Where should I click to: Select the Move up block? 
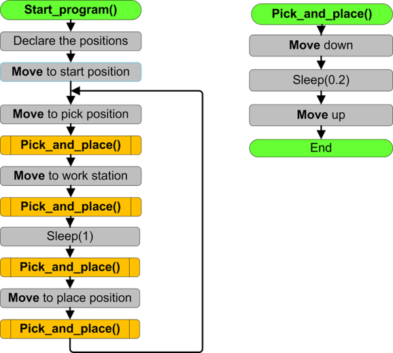321,115
